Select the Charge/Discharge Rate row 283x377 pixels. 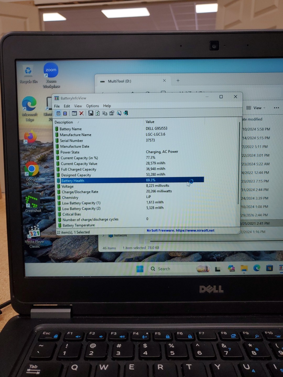[x=130, y=192]
